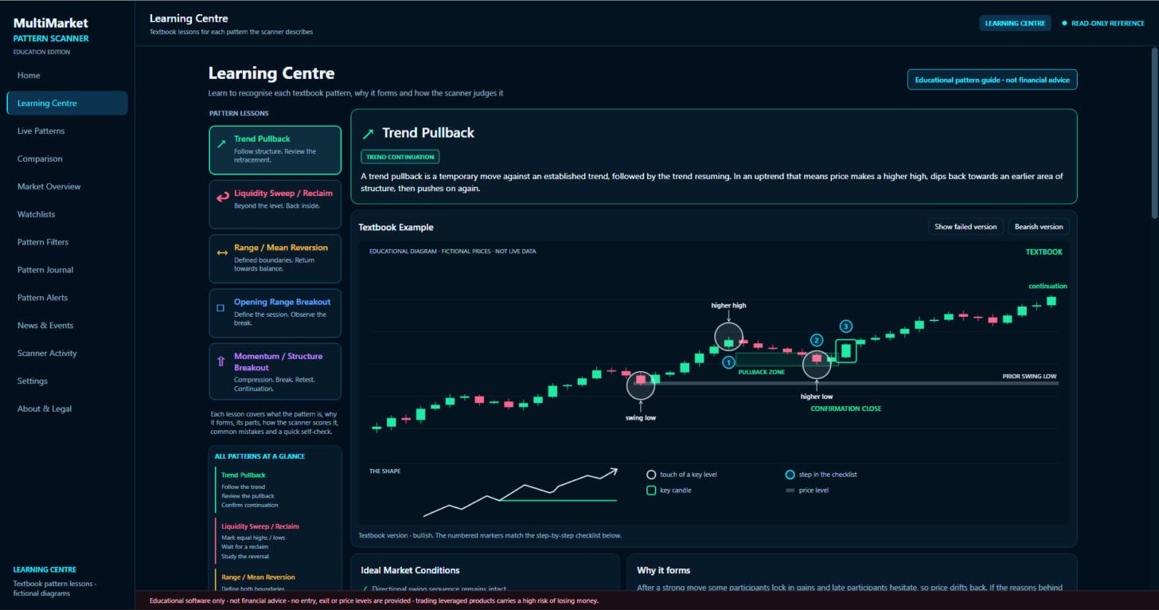Click step 1 marker on the chart
The width and height of the screenshot is (1159, 610).
coord(728,362)
